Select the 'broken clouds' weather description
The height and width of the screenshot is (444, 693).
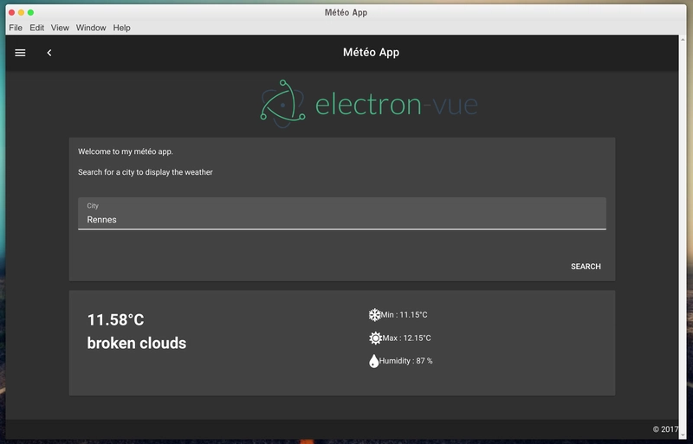click(x=137, y=344)
